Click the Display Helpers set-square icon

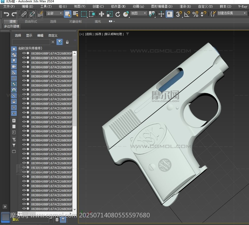[14, 72]
